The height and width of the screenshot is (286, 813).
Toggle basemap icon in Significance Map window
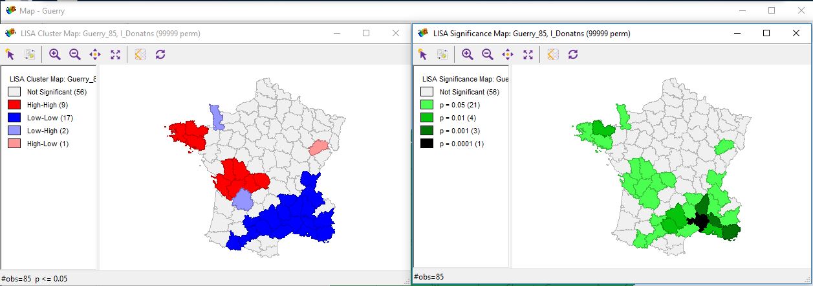click(x=552, y=54)
